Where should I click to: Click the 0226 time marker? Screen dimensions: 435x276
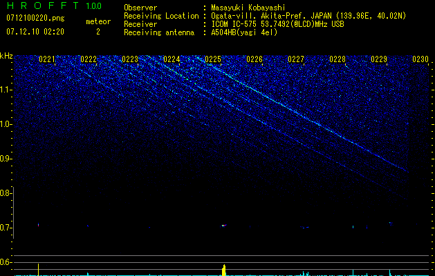[254, 59]
